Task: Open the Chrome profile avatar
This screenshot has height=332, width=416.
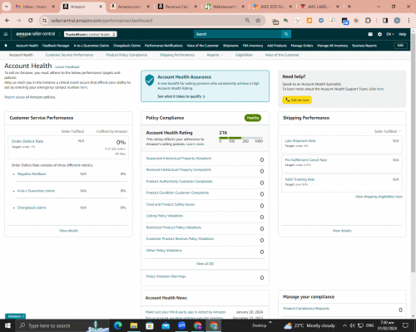Action: pyautogui.click(x=397, y=21)
